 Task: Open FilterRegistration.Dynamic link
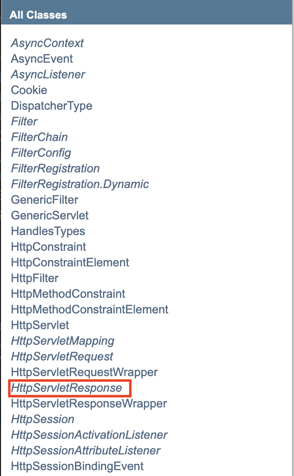[x=79, y=184]
